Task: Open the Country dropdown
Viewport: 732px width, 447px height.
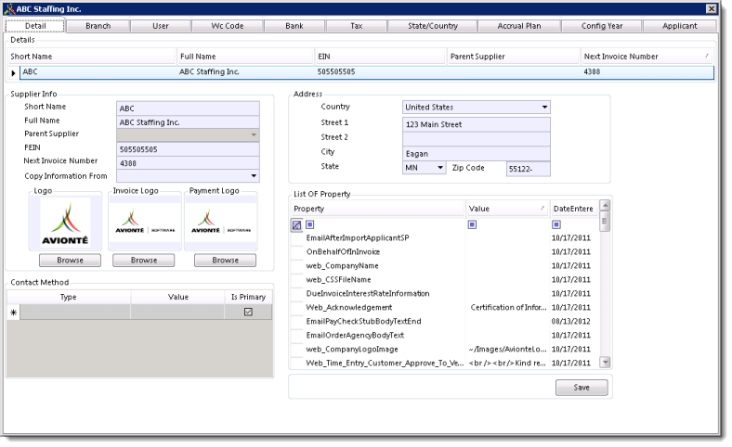Action: [544, 108]
